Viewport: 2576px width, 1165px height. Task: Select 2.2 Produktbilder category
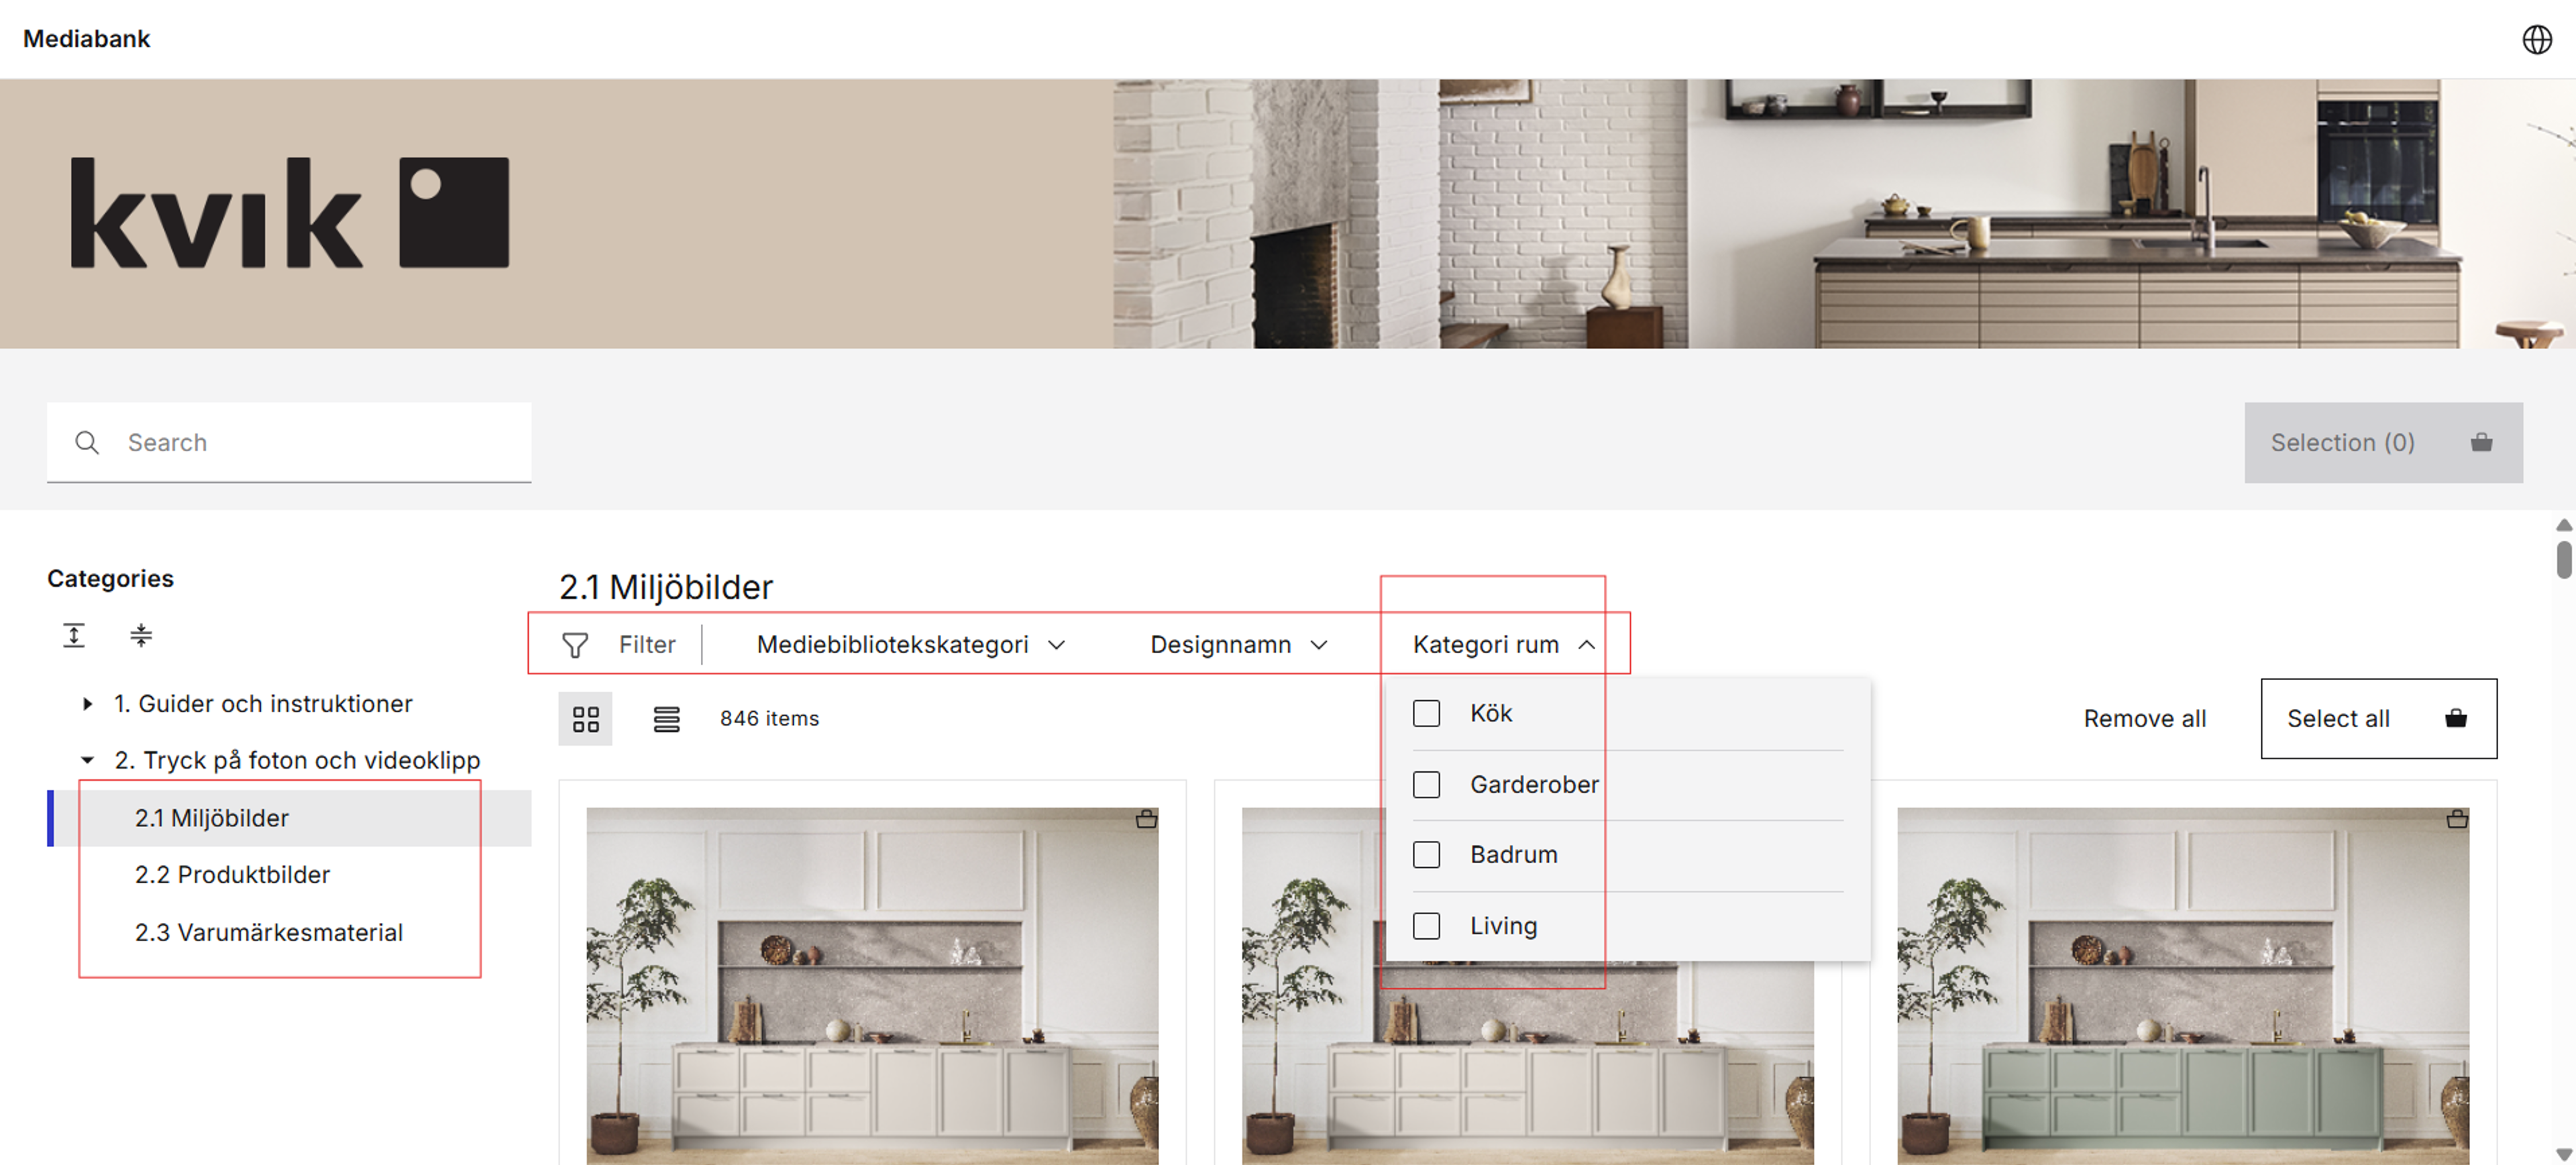coord(232,874)
